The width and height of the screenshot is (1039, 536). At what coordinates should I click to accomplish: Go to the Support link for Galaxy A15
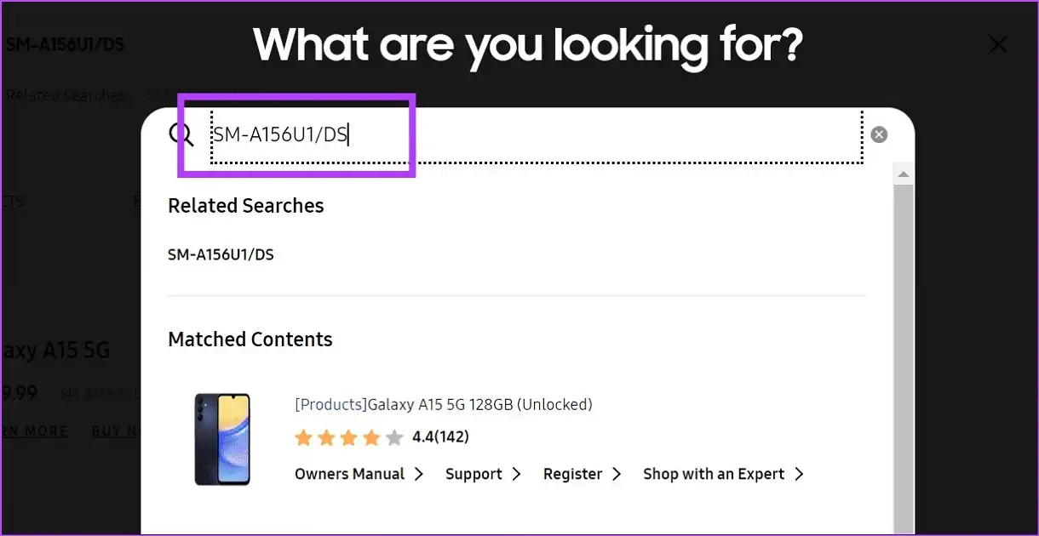click(x=474, y=474)
